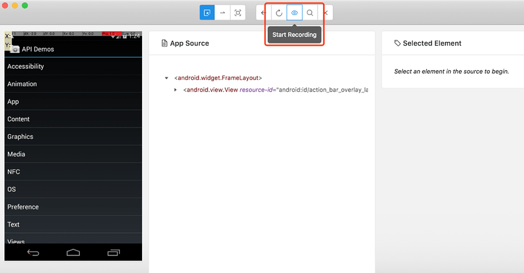Refresh source and screenshot
Image resolution: width=524 pixels, height=273 pixels.
tap(279, 12)
